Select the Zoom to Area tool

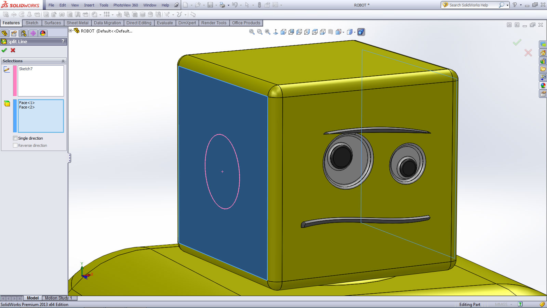coord(260,32)
